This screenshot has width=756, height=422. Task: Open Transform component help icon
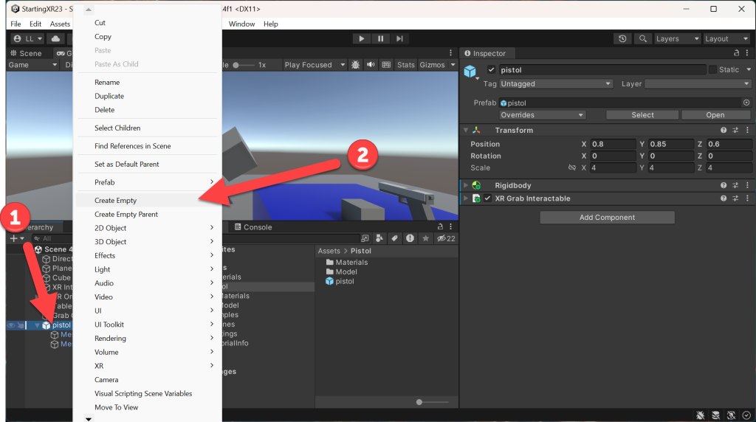click(x=724, y=130)
